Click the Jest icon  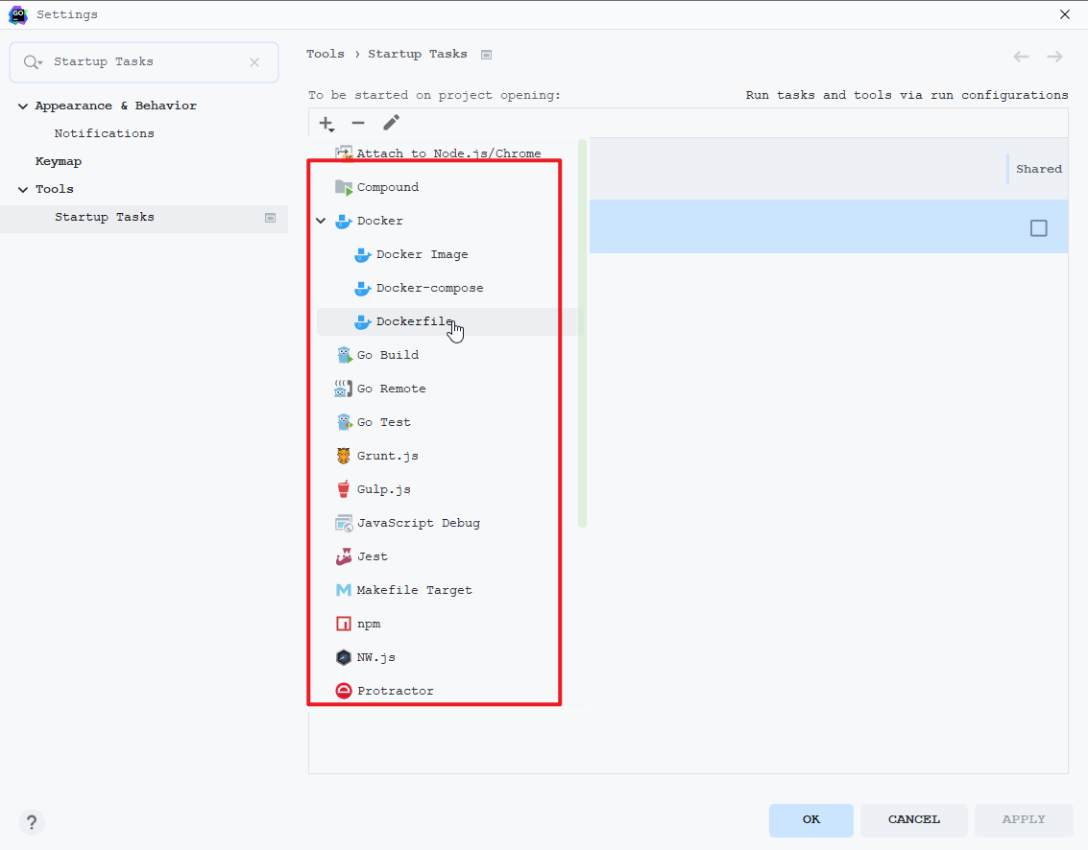(x=344, y=556)
